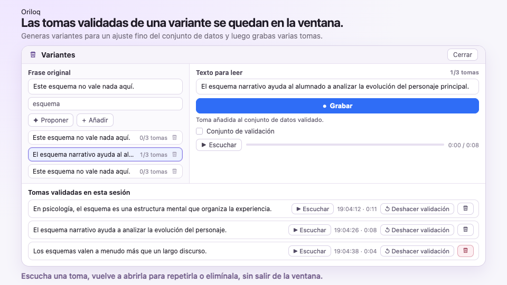The image size is (507, 285).
Task: Click the text 'Los esquemas valen a menudo más que un largo discurso.'
Action: (120, 251)
